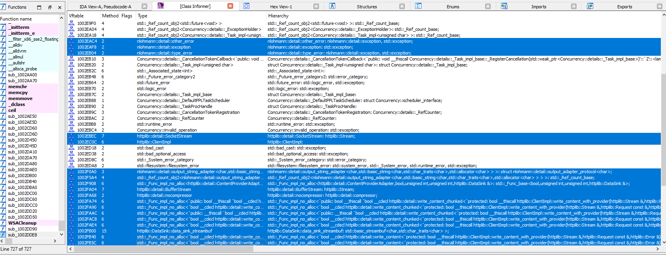Click the Exports tab icon
The image size is (666, 255).
click(590, 6)
